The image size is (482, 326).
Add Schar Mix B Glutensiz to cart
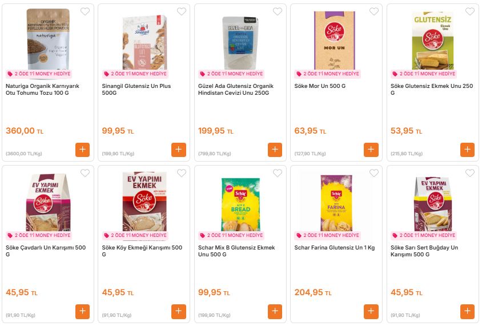coord(275,311)
